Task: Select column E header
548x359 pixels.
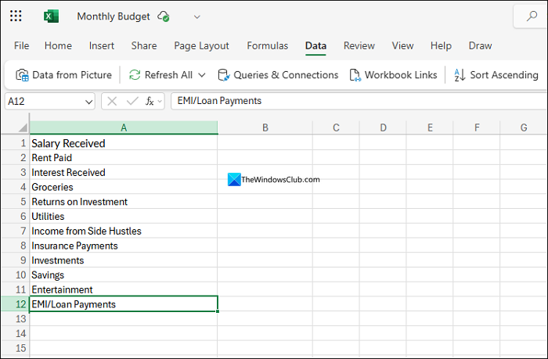Action: click(x=430, y=127)
